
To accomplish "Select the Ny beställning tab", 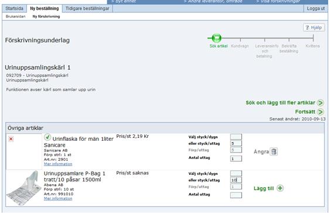I will (x=45, y=8).
